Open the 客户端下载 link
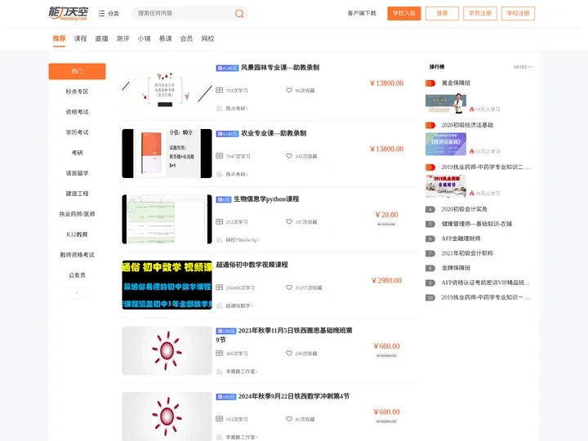 pos(362,13)
